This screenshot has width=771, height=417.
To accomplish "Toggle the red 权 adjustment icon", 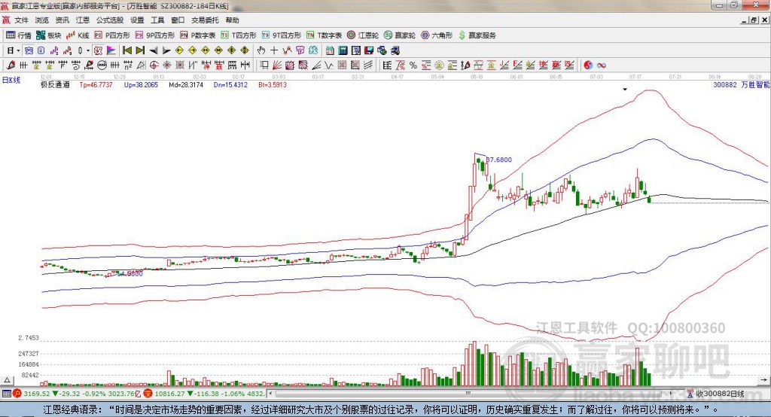I will (98, 50).
